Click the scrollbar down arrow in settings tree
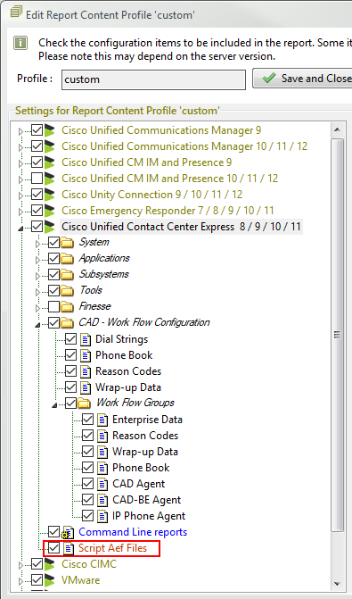Screen dimensions: 352x599 pyautogui.click(x=337, y=584)
